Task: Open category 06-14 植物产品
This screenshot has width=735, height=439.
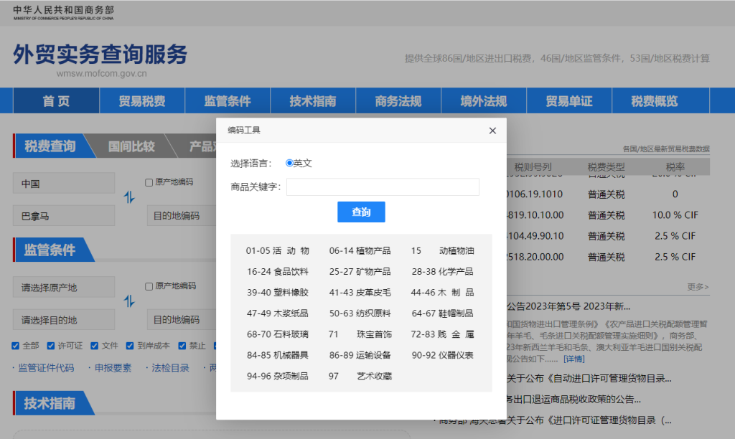Action: [360, 250]
